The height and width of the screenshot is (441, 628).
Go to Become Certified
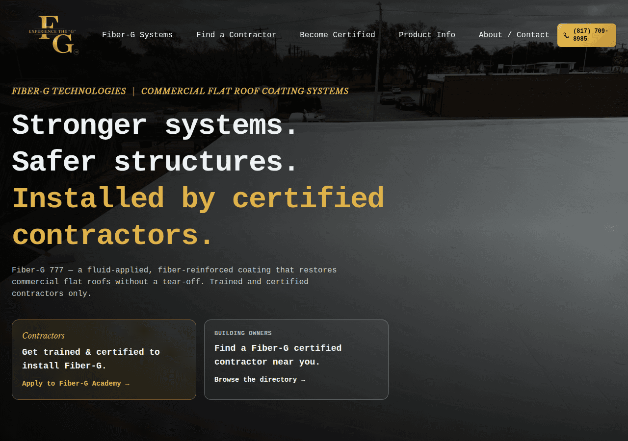point(338,35)
